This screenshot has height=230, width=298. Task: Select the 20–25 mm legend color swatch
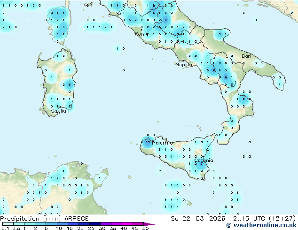coord(84,224)
